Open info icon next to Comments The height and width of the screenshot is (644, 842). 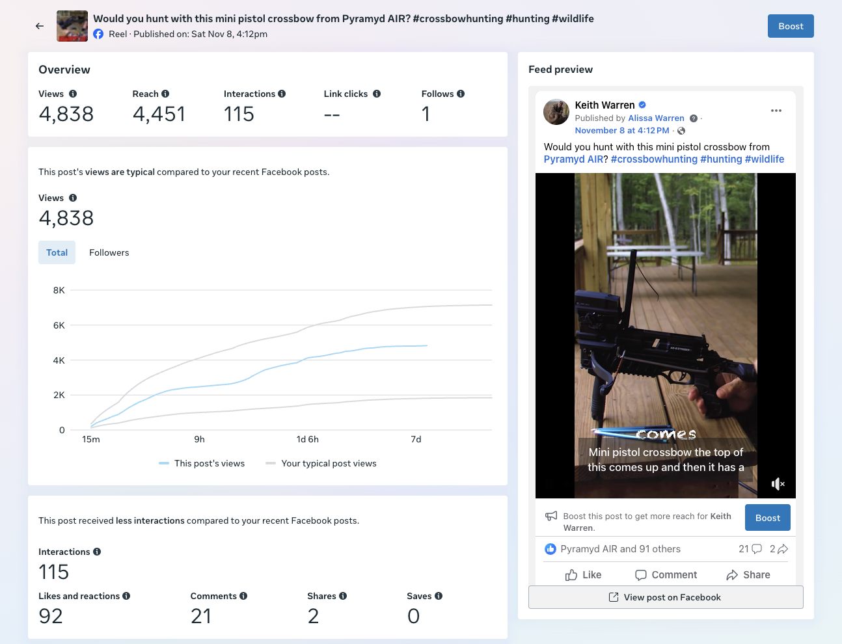click(x=243, y=596)
